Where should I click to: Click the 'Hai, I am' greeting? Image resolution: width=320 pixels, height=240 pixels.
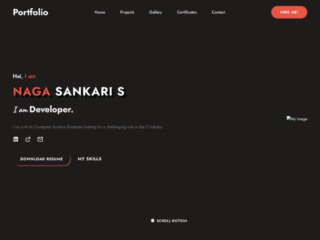[x=24, y=76]
